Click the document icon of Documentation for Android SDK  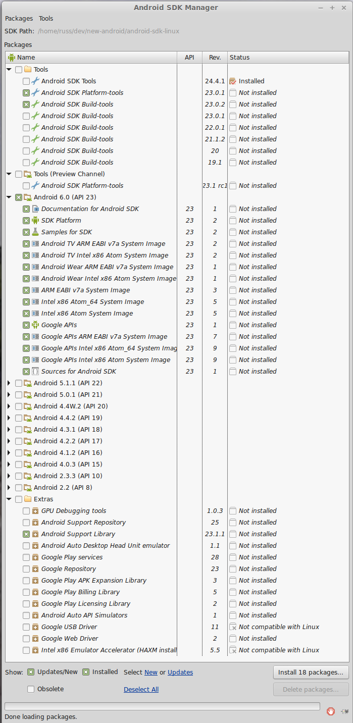tap(35, 209)
